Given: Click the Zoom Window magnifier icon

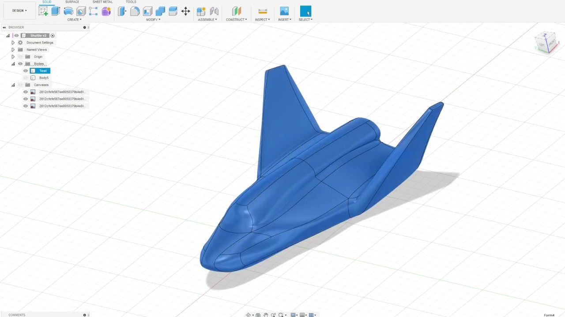Looking at the screenshot, I should 281,315.
